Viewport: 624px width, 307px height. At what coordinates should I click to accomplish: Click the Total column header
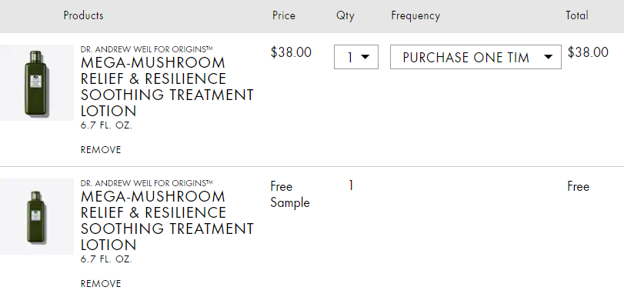[x=577, y=15]
